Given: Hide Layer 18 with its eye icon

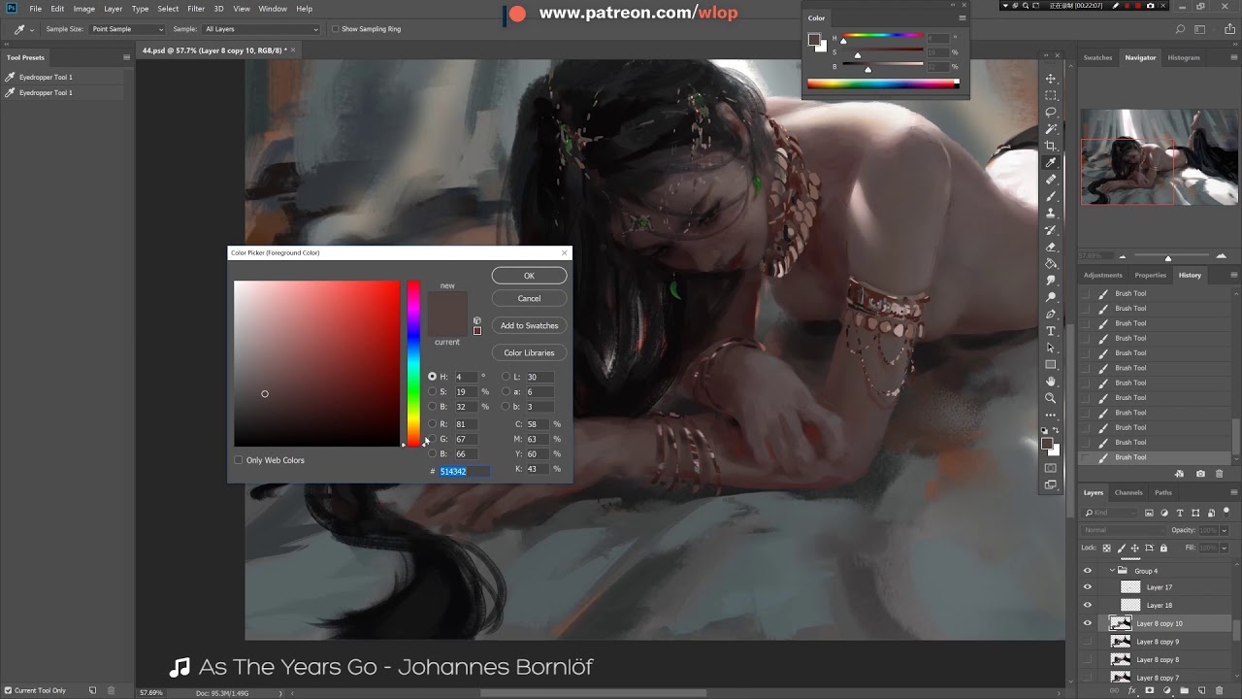Looking at the screenshot, I should coord(1087,605).
